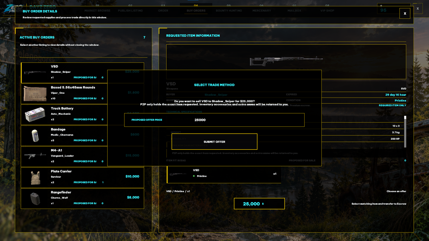Click the Zero logo in top corner

[13, 8]
